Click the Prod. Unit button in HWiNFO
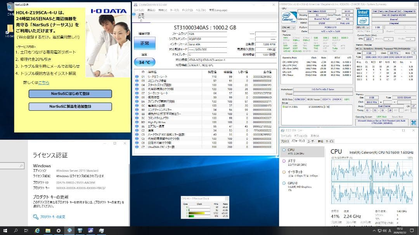Image resolution: width=419 pixels, height=235 pixels. click(345, 23)
